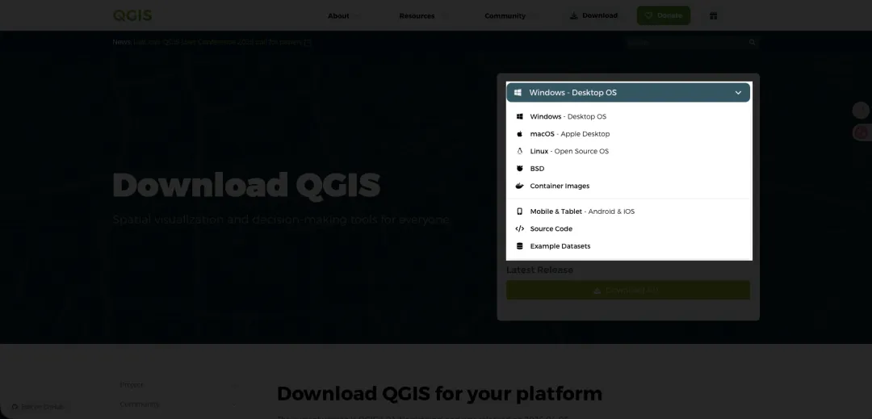
Task: Click the search magnifier icon
Action: tap(752, 42)
